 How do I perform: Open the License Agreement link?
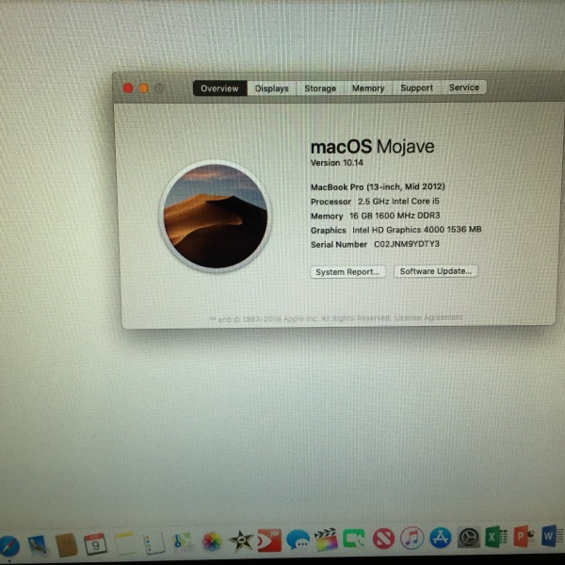428,317
